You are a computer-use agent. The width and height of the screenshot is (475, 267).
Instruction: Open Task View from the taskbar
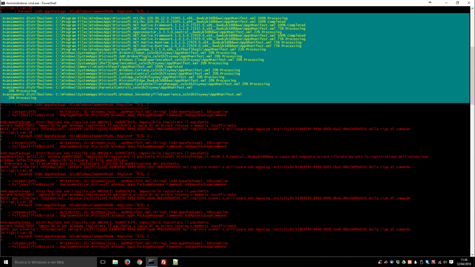(x=103, y=262)
